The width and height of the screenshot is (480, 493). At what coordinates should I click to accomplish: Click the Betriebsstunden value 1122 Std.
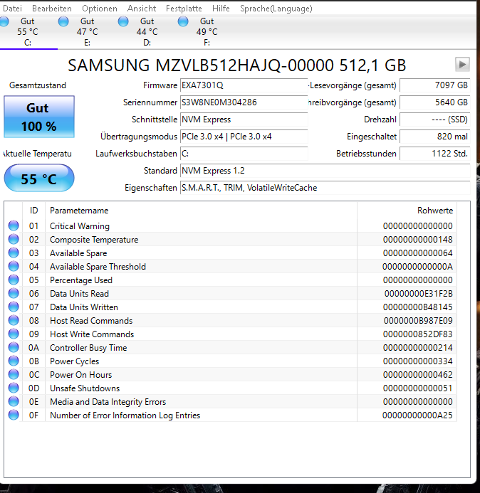[435, 154]
